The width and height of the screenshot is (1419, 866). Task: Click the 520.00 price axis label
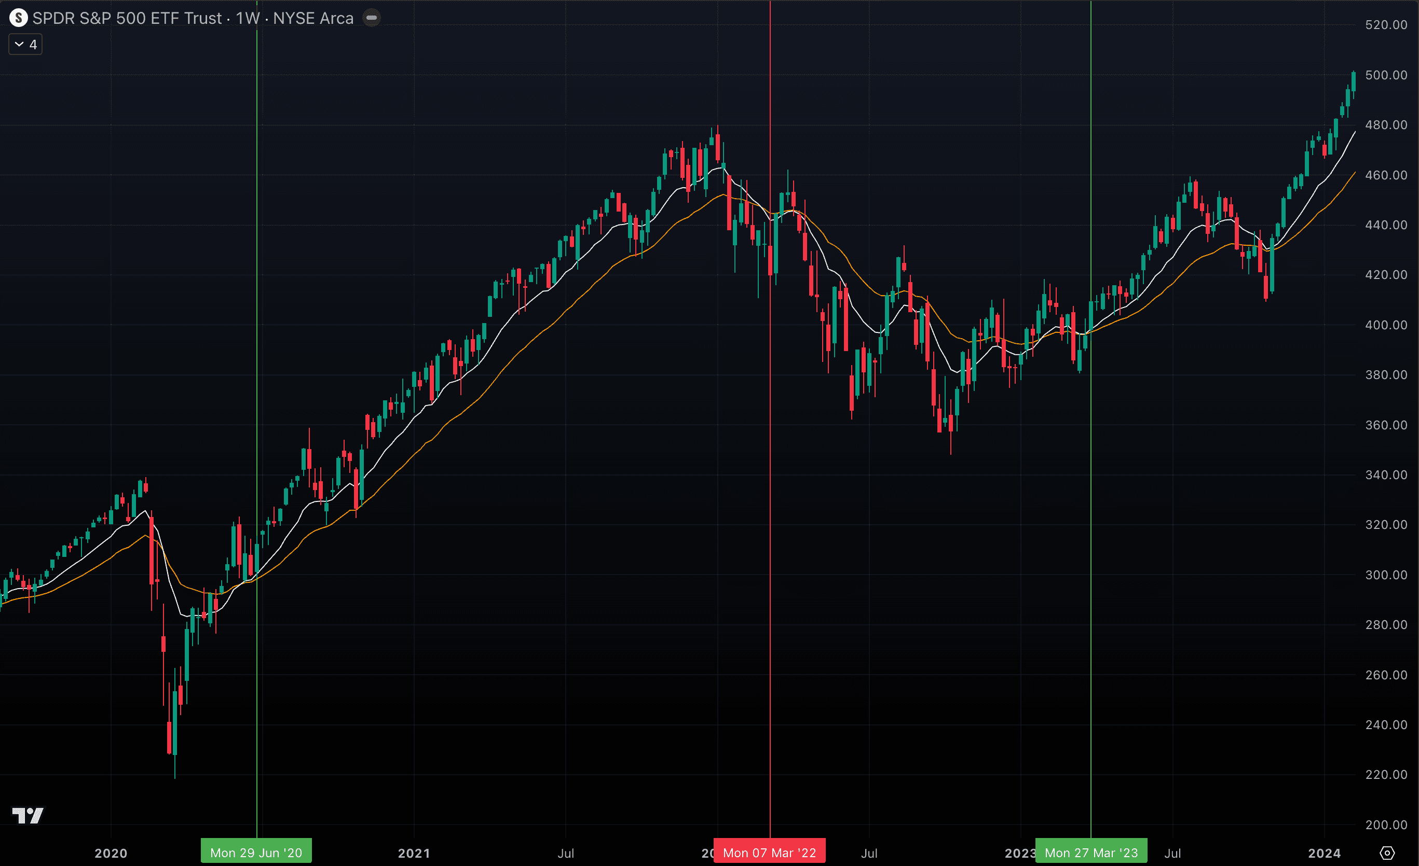pyautogui.click(x=1386, y=25)
